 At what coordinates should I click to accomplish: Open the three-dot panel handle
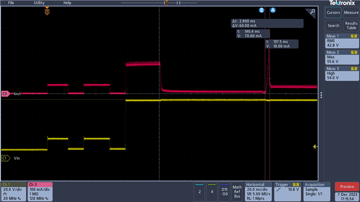click(321, 95)
